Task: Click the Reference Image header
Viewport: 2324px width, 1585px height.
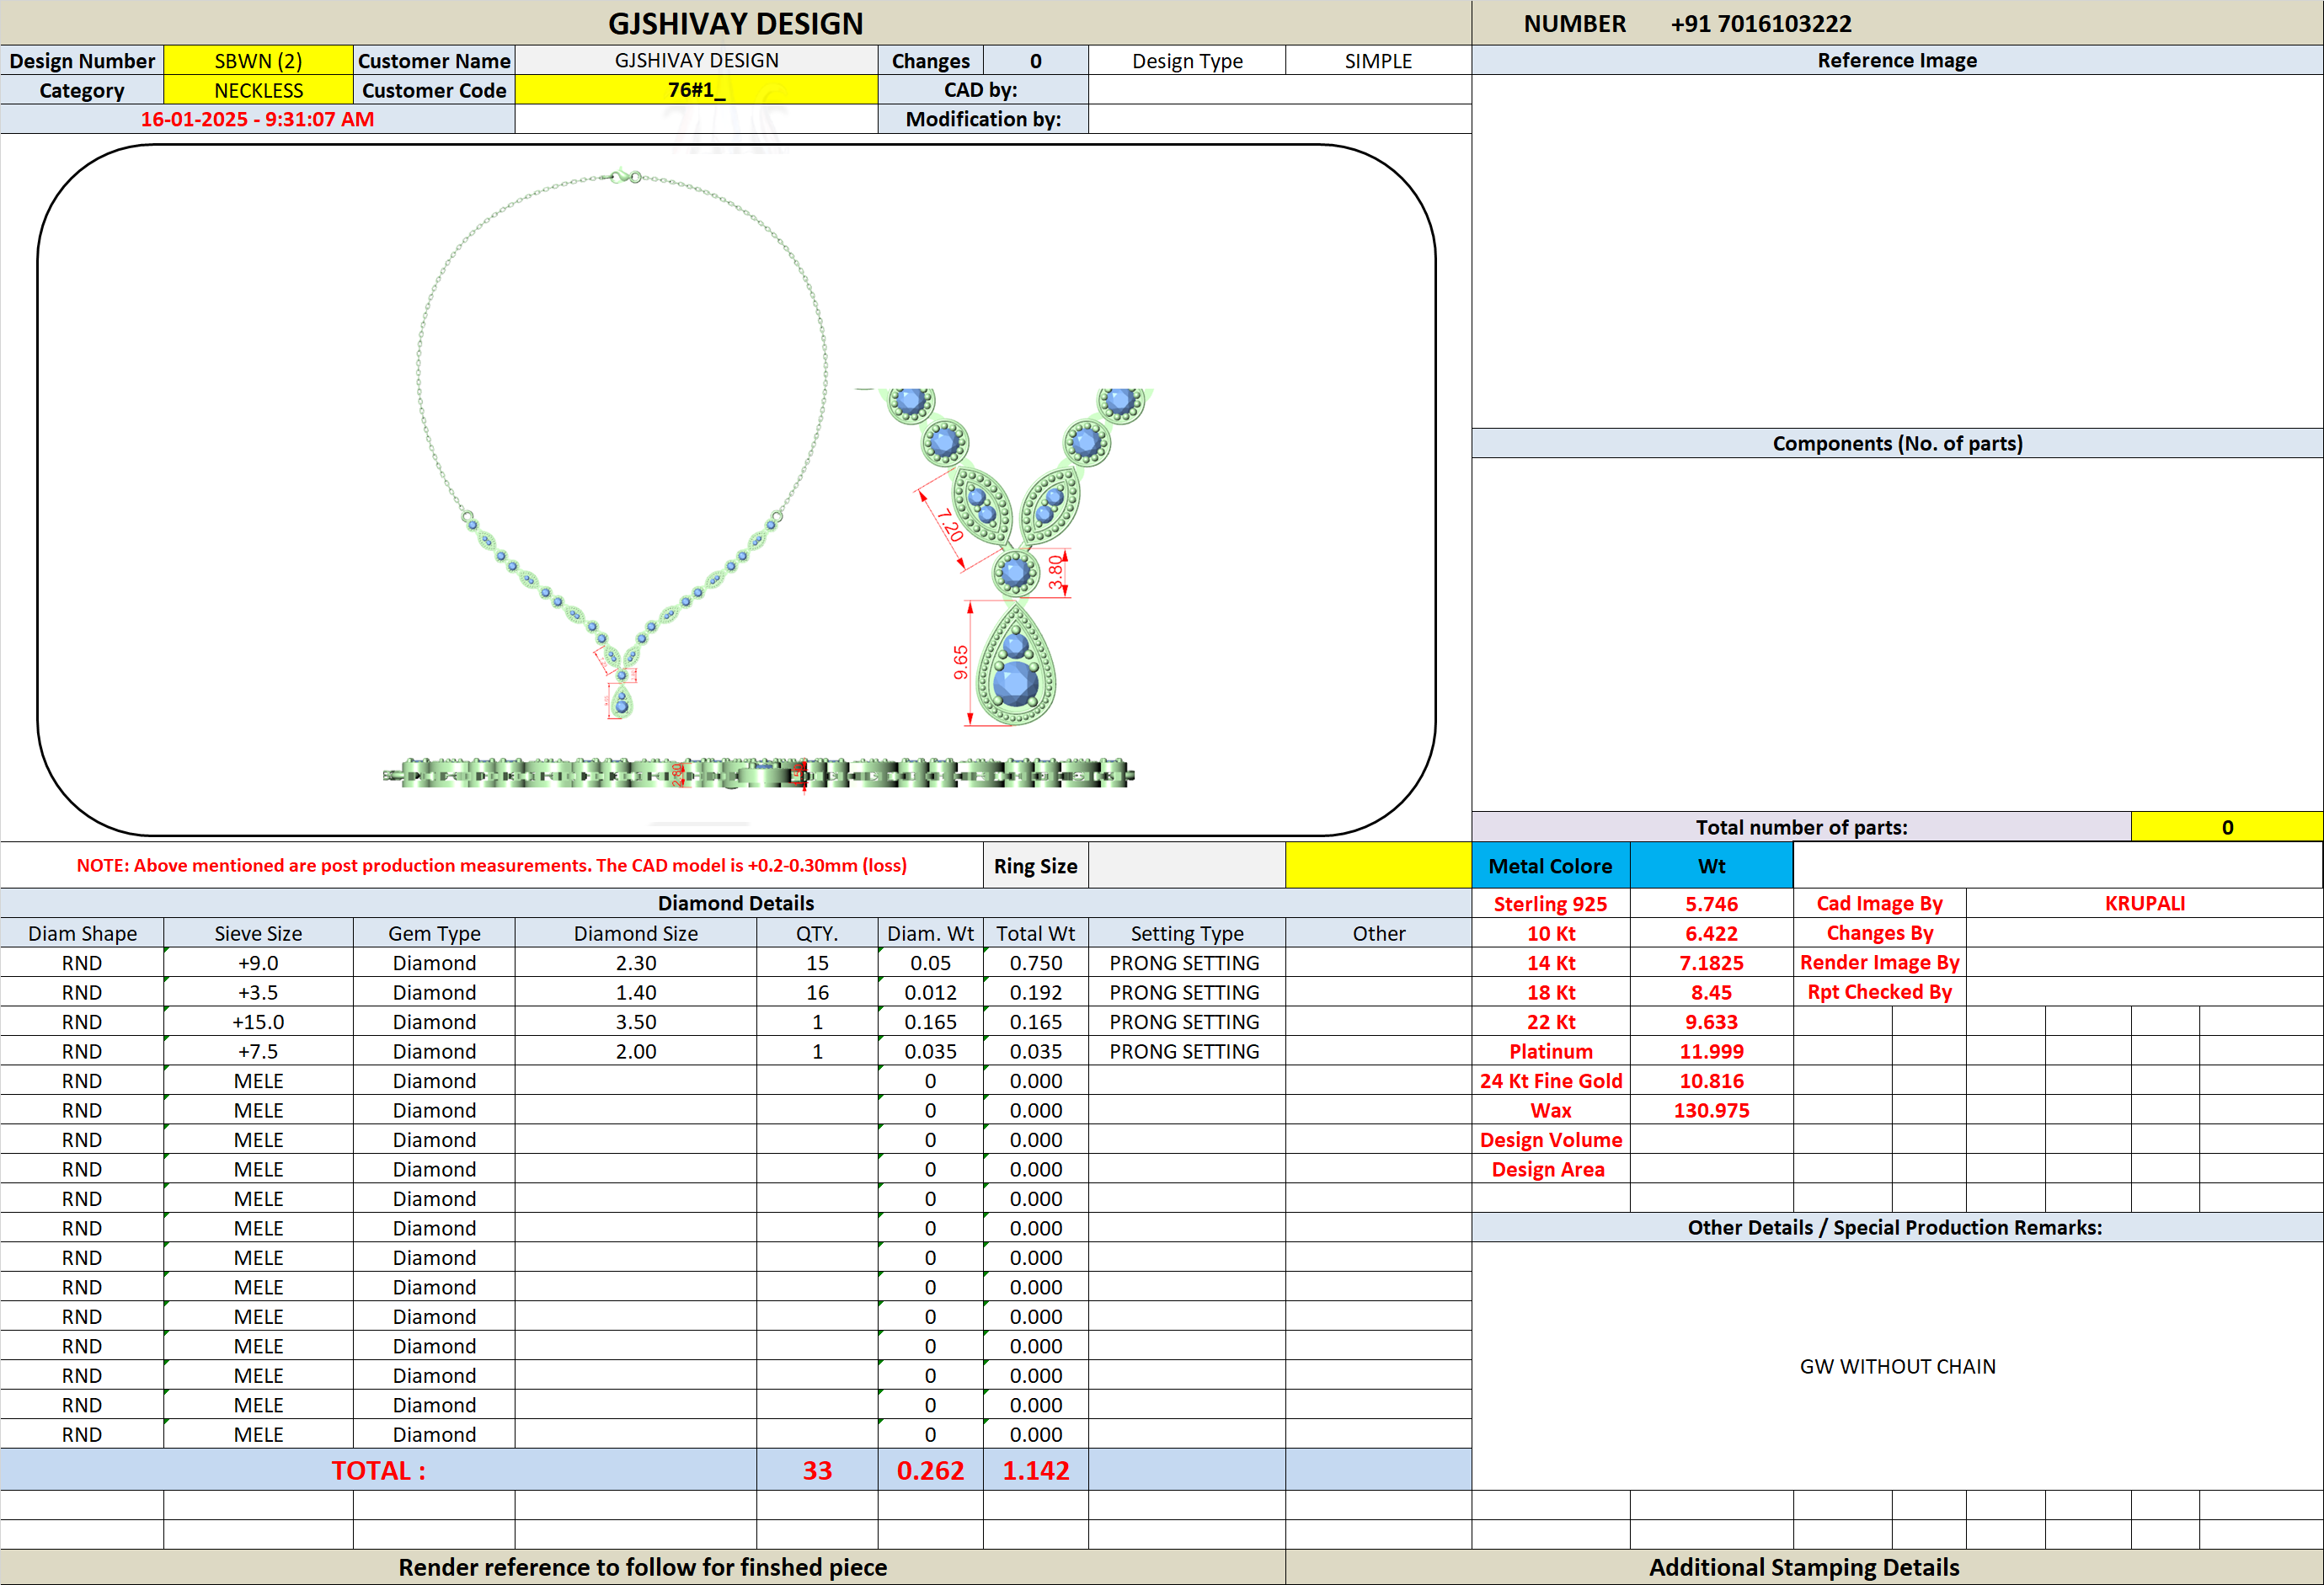Action: tap(1897, 60)
